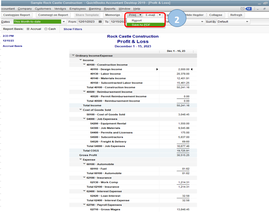
Task: Click the E-mail button
Action: 150,15
